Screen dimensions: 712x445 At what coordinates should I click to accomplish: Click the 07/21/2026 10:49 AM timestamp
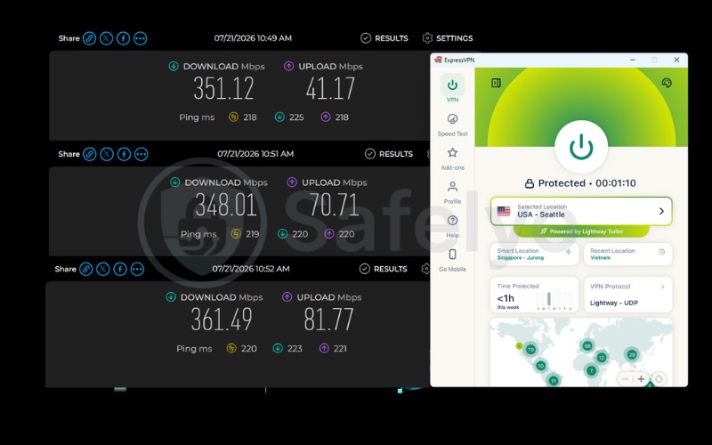[253, 38]
